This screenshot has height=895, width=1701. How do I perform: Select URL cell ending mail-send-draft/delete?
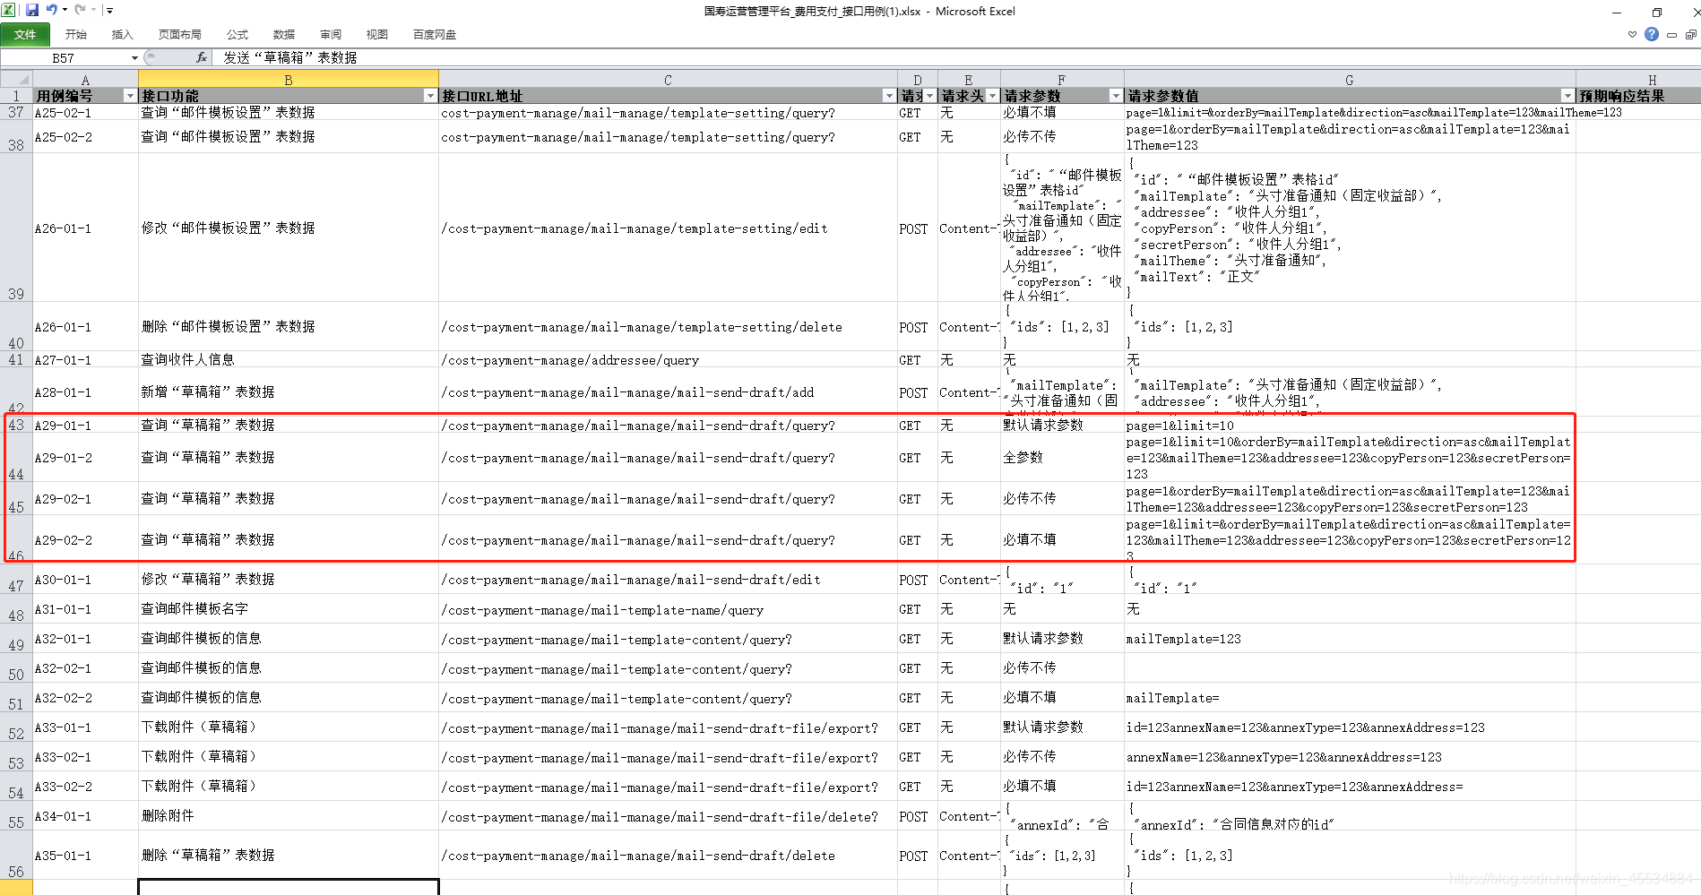coord(668,855)
